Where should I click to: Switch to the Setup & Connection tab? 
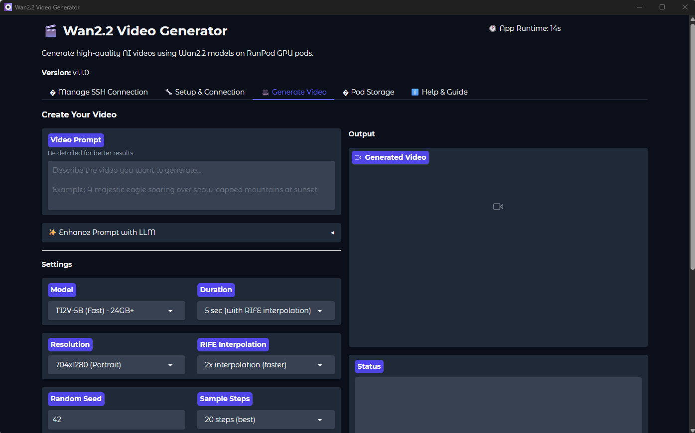click(205, 92)
